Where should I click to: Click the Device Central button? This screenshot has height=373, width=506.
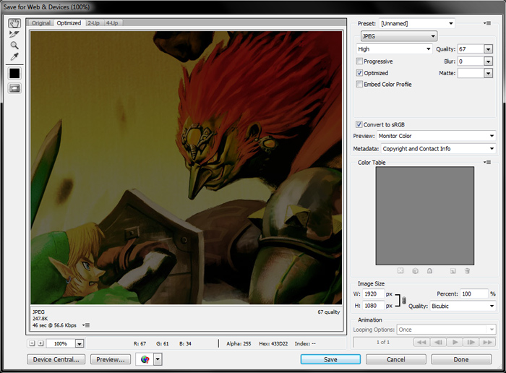pyautogui.click(x=56, y=359)
